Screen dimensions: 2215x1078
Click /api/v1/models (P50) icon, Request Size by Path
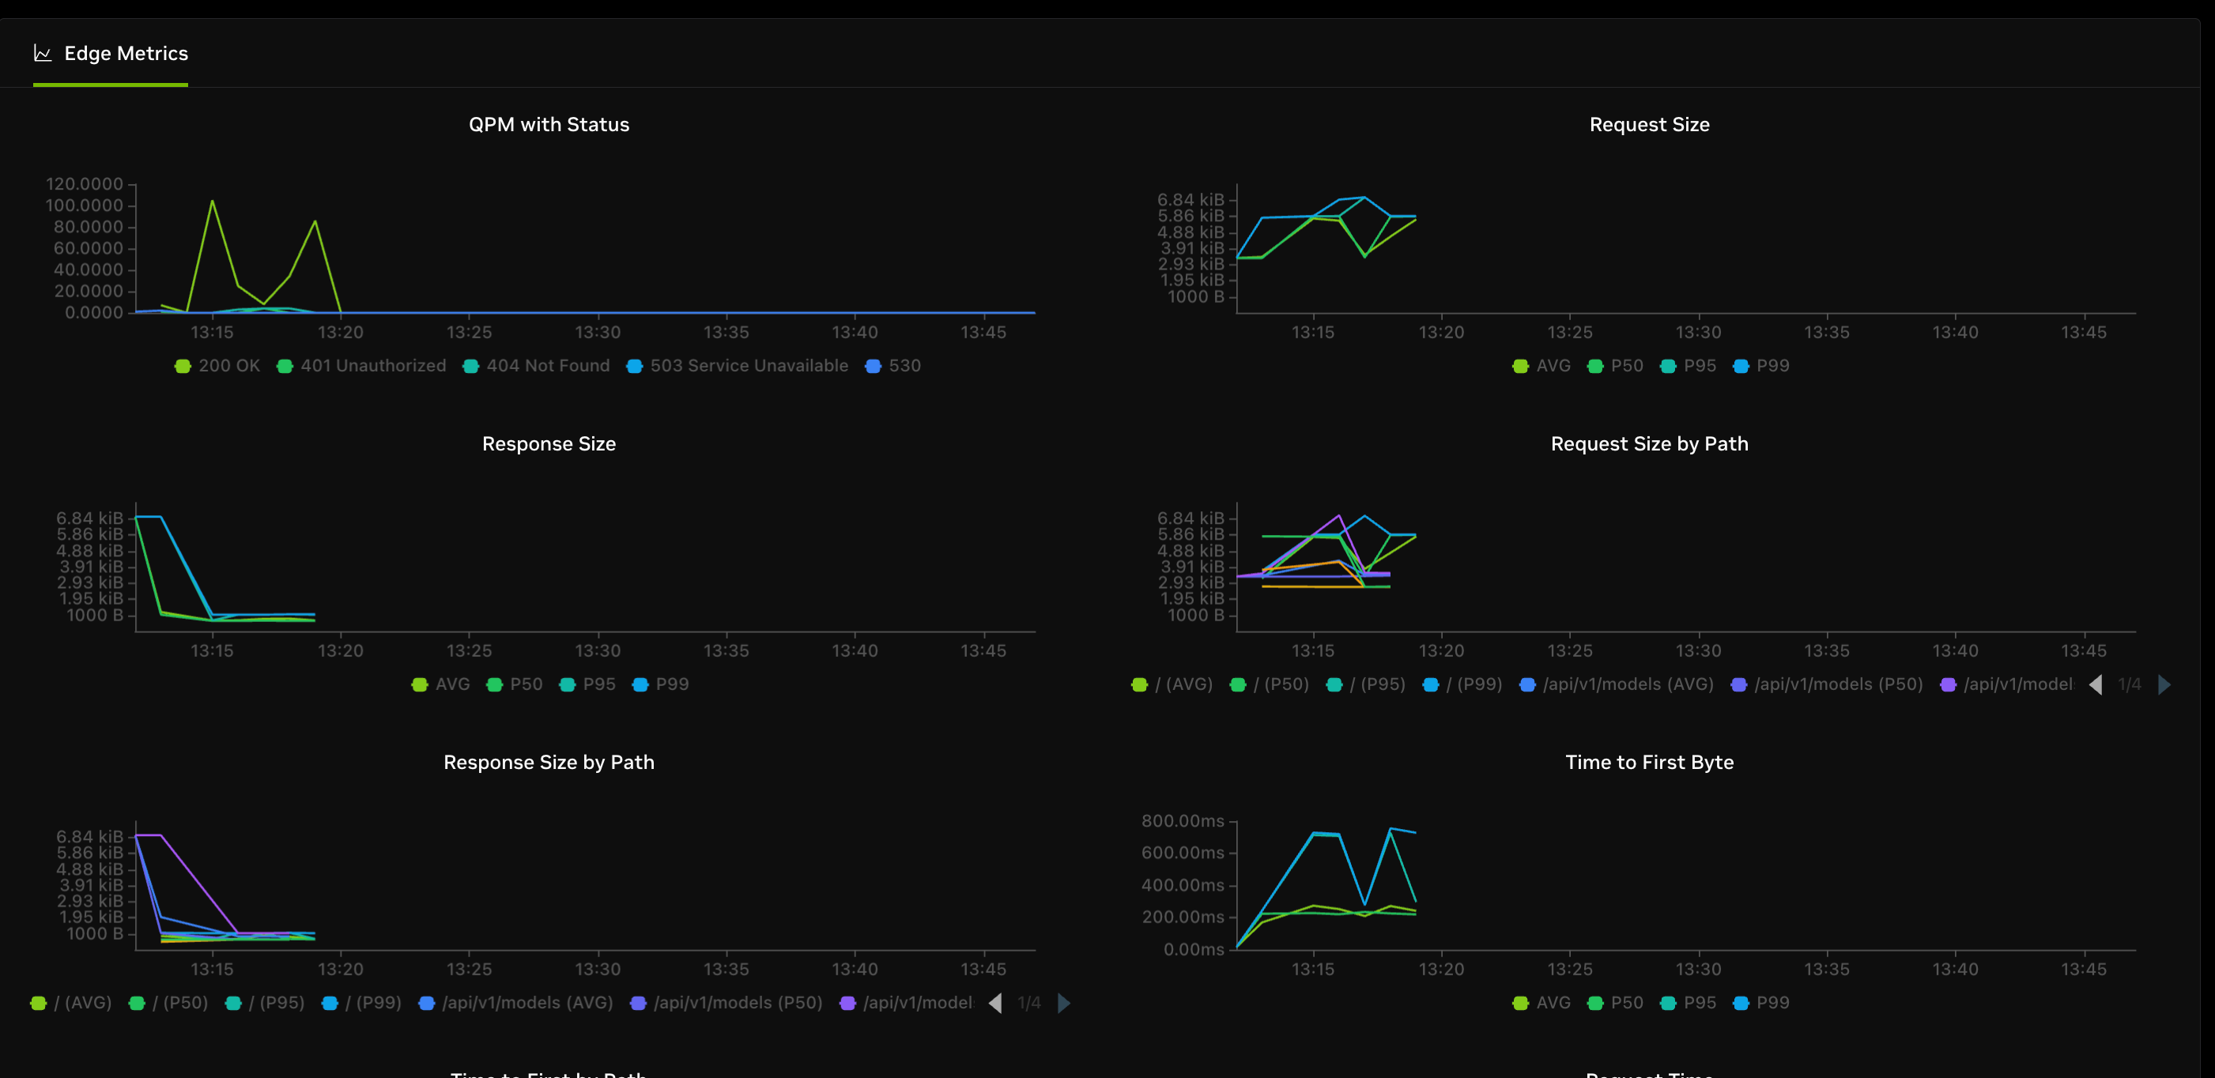click(1738, 684)
